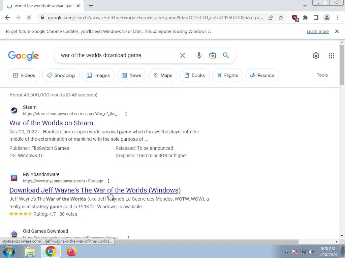The height and width of the screenshot is (258, 345).
Task: Open the uBlock extension icon
Action: click(x=295, y=18)
